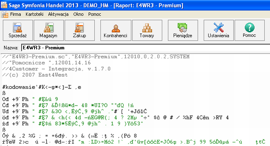
Task: Open the Pieniądze module
Action: (183, 30)
